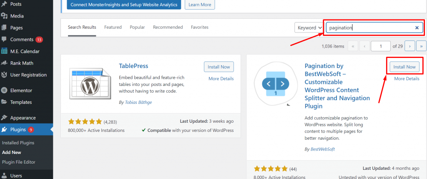Install Pagination by BestWebSoft plugin
The width and height of the screenshot is (427, 179).
[404, 67]
